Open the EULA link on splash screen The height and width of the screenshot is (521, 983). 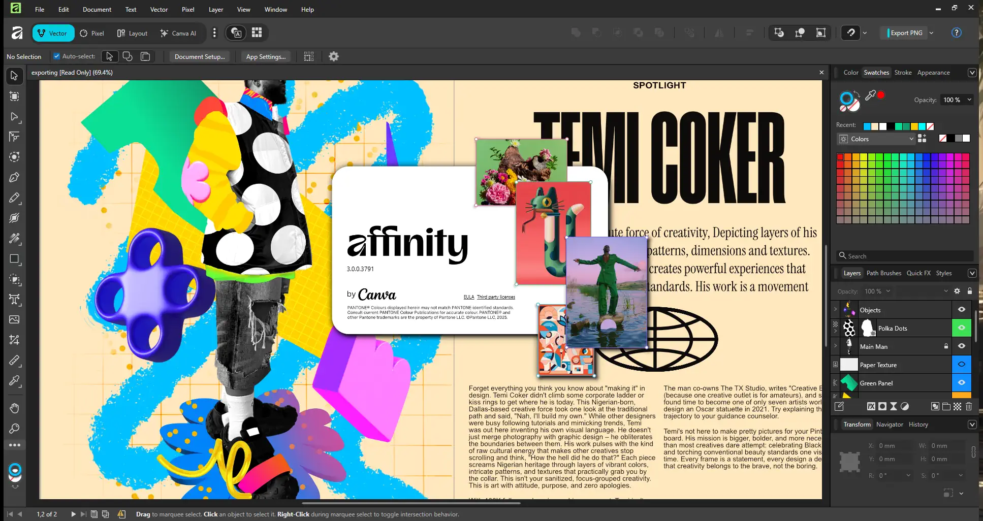click(x=468, y=297)
